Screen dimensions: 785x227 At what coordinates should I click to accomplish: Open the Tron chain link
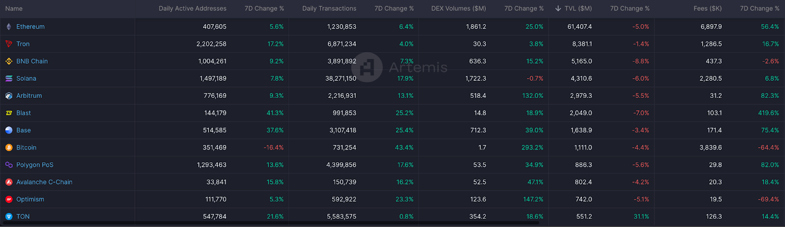pyautogui.click(x=23, y=44)
